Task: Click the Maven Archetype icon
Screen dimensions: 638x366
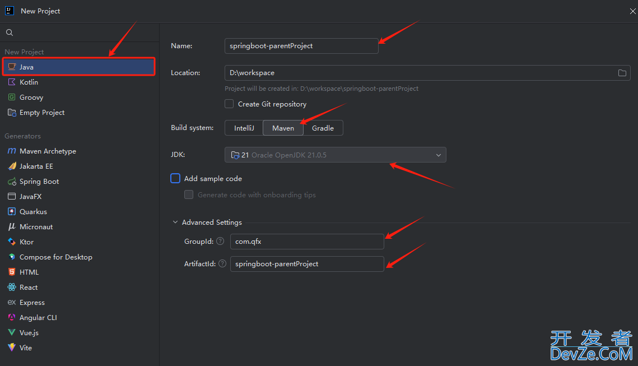Action: [12, 151]
